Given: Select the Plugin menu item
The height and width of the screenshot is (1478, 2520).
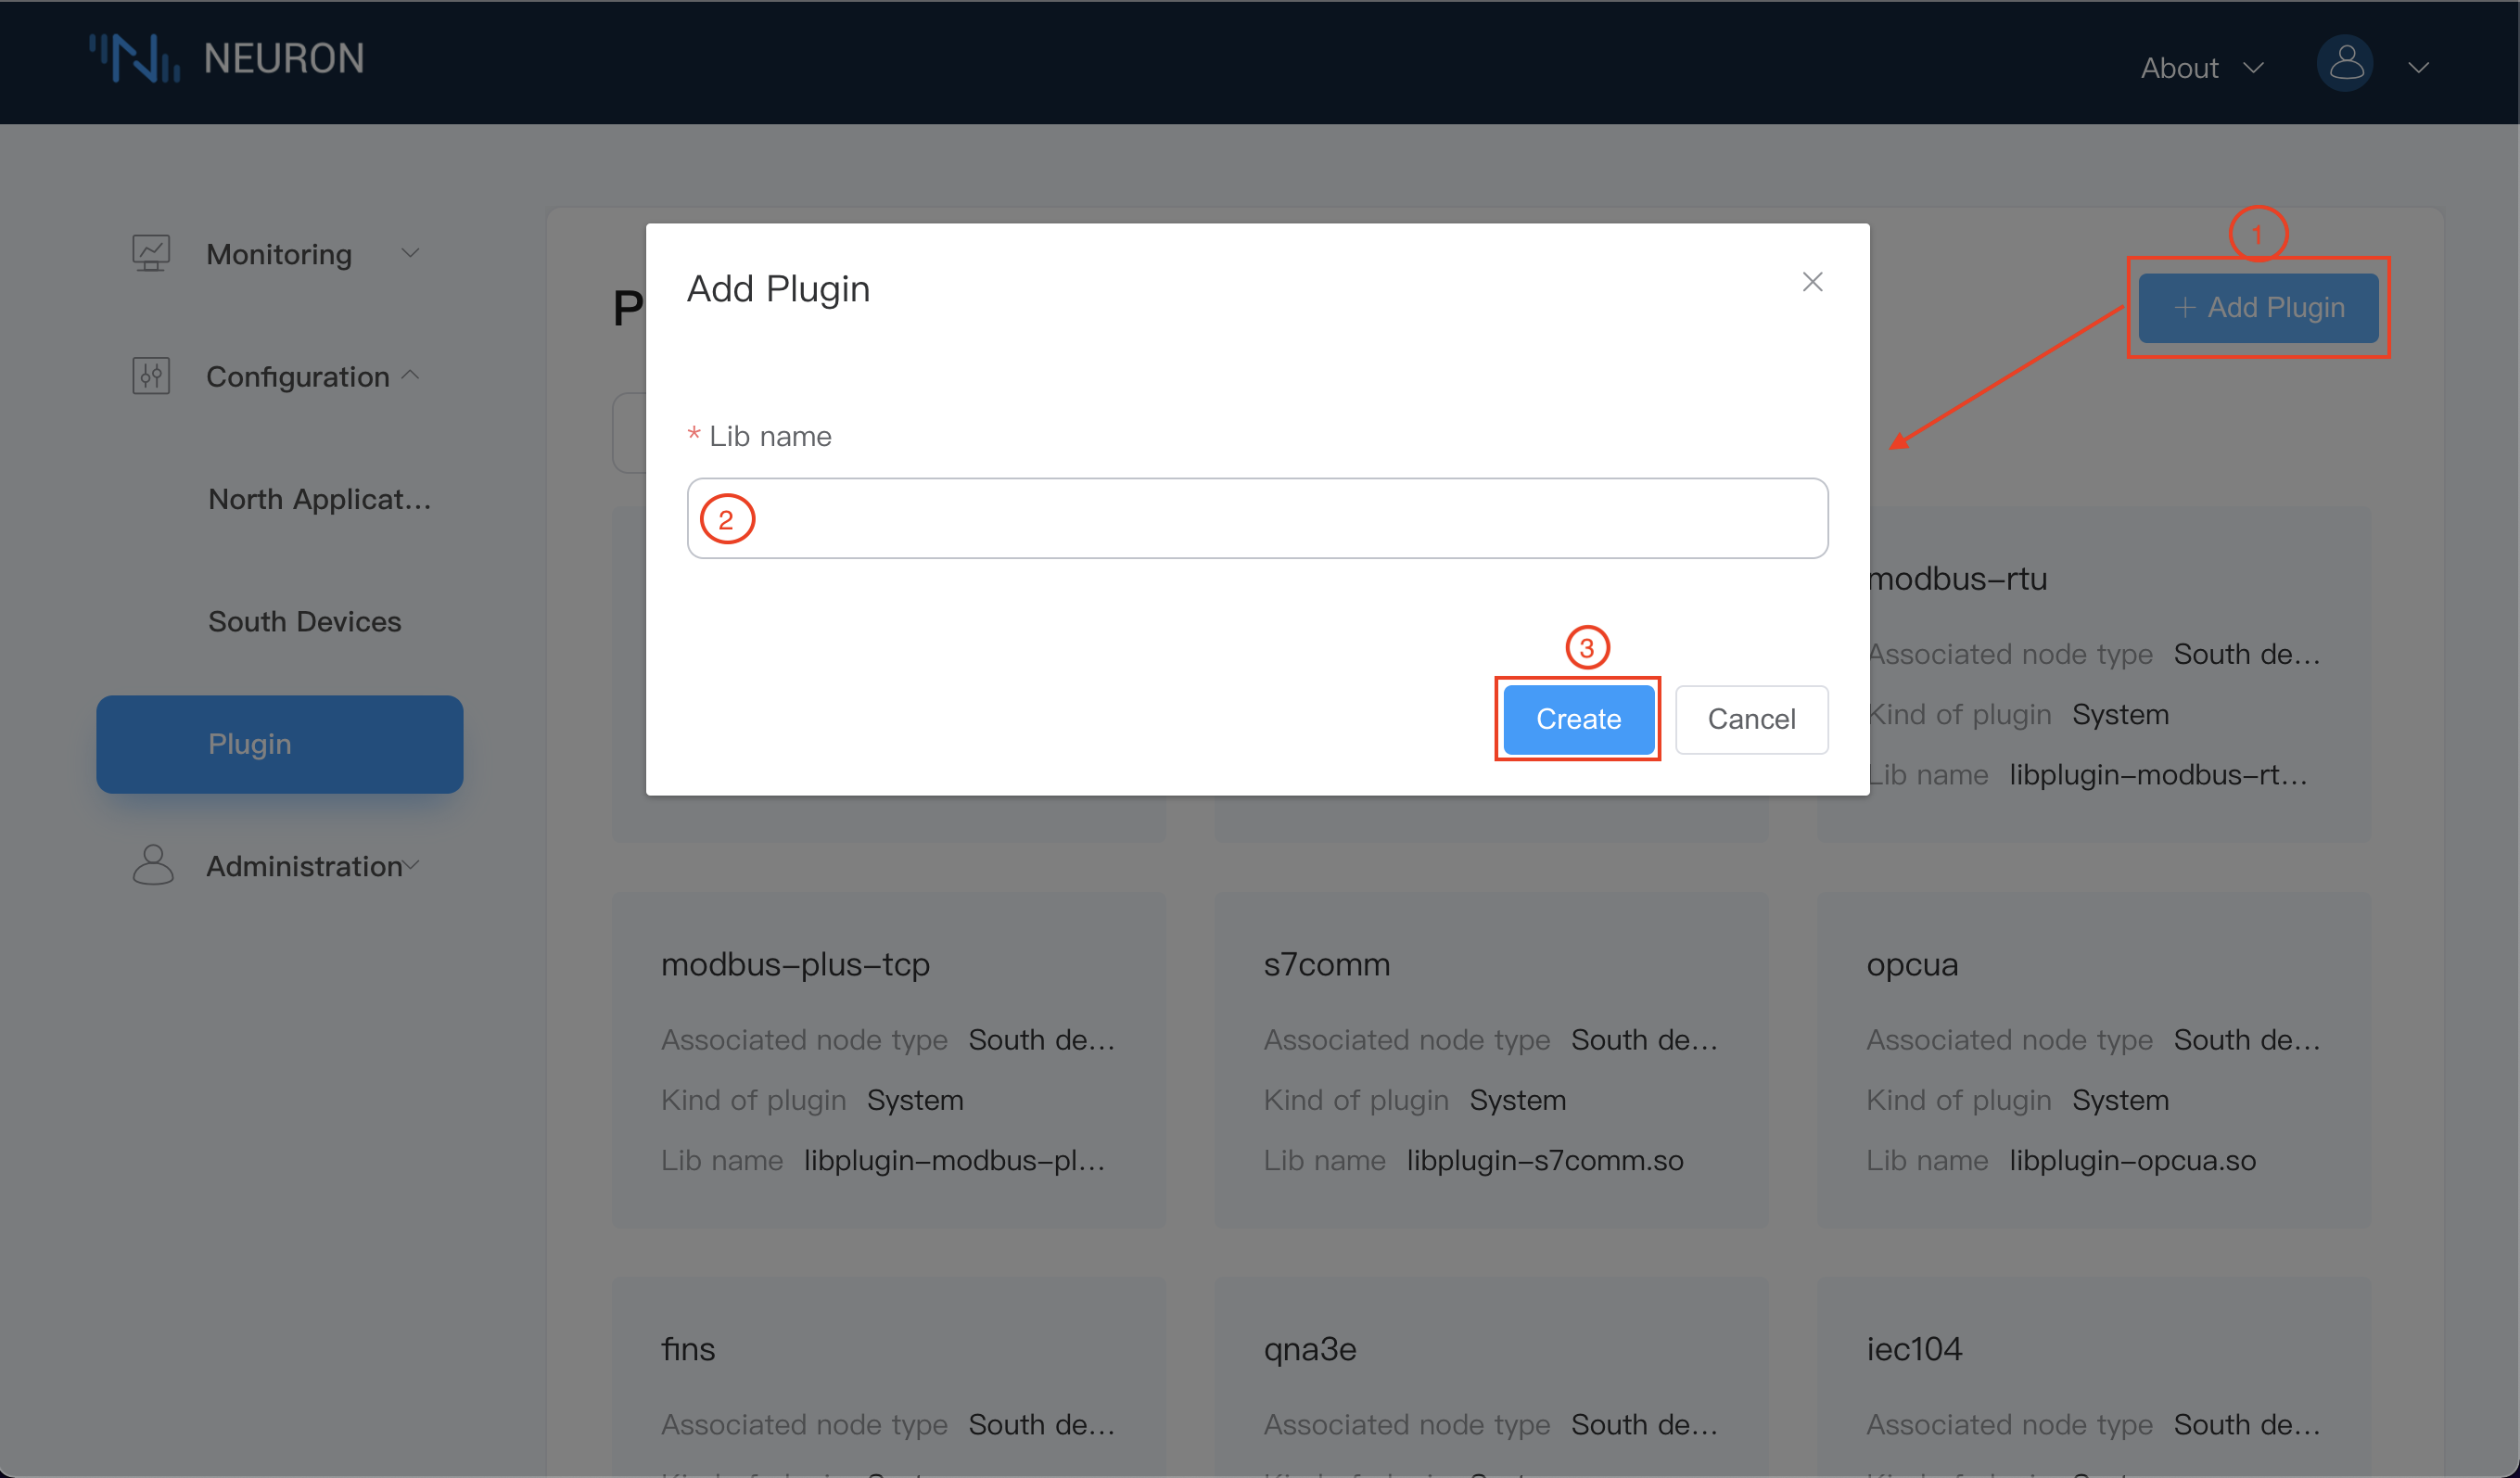Looking at the screenshot, I should [280, 744].
